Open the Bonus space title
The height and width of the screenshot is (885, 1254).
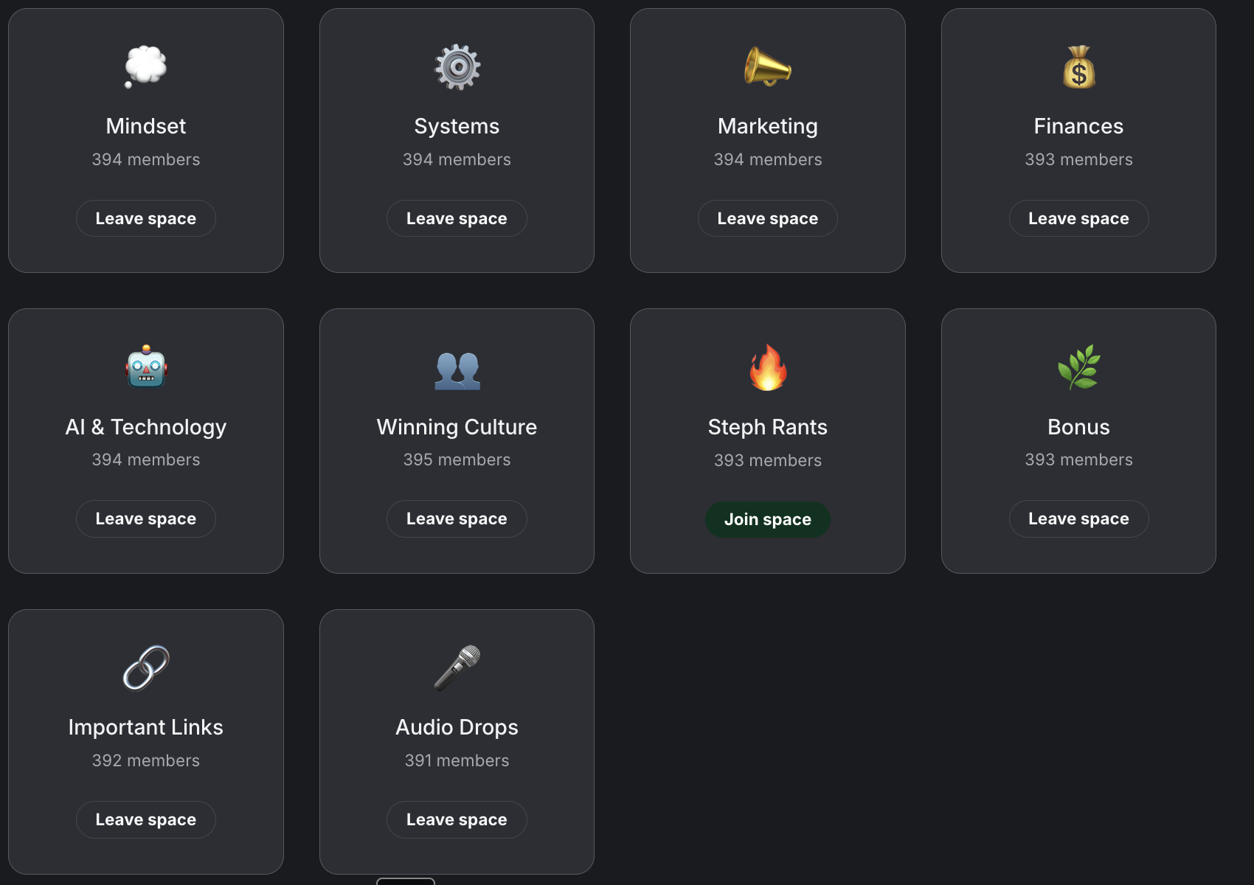1078,427
